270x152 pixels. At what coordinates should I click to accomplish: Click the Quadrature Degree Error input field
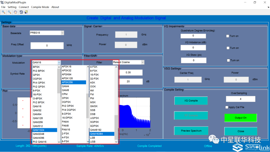pyautogui.click(x=193, y=36)
